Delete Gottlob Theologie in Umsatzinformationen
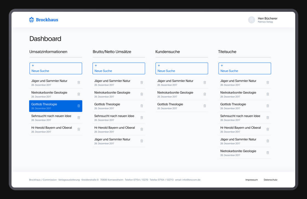Viewport: 307px width, 199px height. [79, 106]
